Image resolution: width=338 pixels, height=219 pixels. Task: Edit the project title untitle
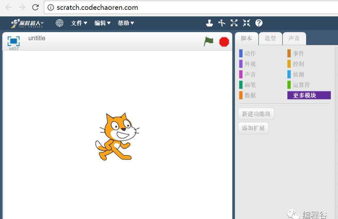click(37, 38)
